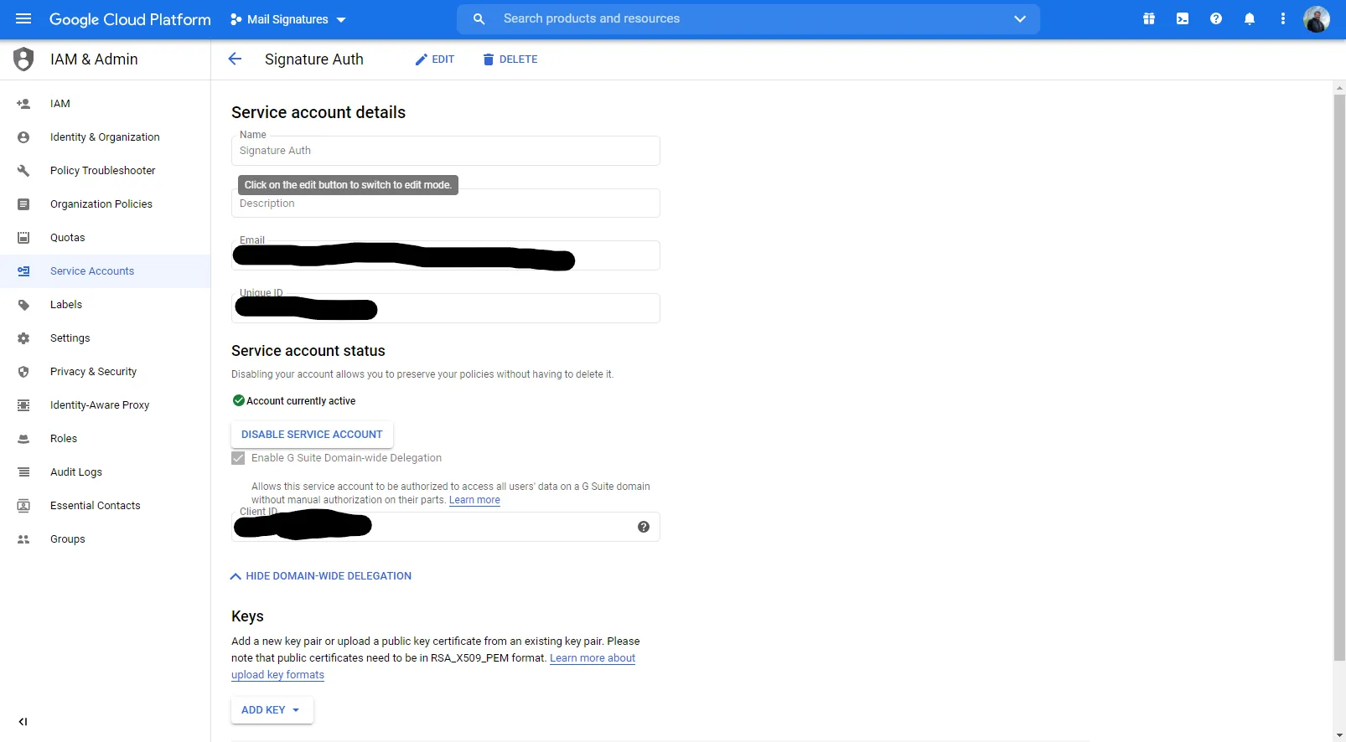Viewport: 1346px width, 742px height.
Task: Click the Client ID help icon
Action: (x=644, y=527)
